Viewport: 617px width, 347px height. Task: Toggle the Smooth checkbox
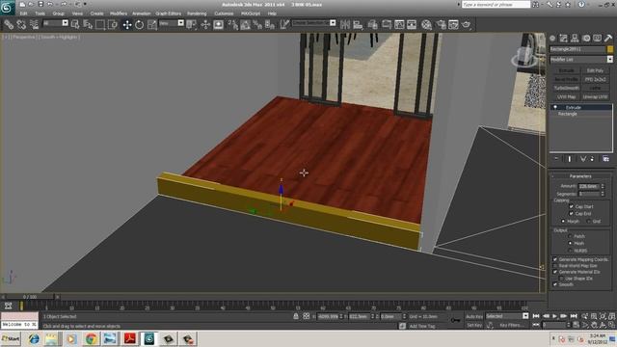[x=555, y=284]
